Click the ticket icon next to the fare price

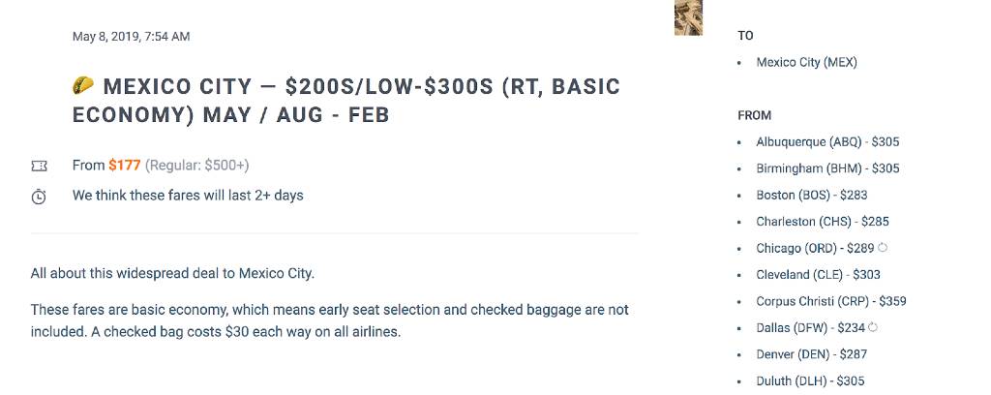(39, 167)
